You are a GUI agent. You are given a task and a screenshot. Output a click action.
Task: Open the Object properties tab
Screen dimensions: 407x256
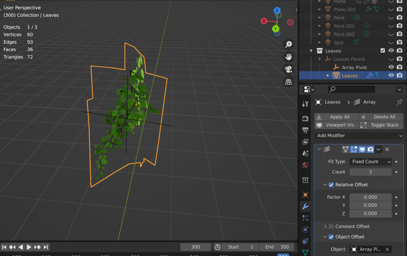point(305,195)
